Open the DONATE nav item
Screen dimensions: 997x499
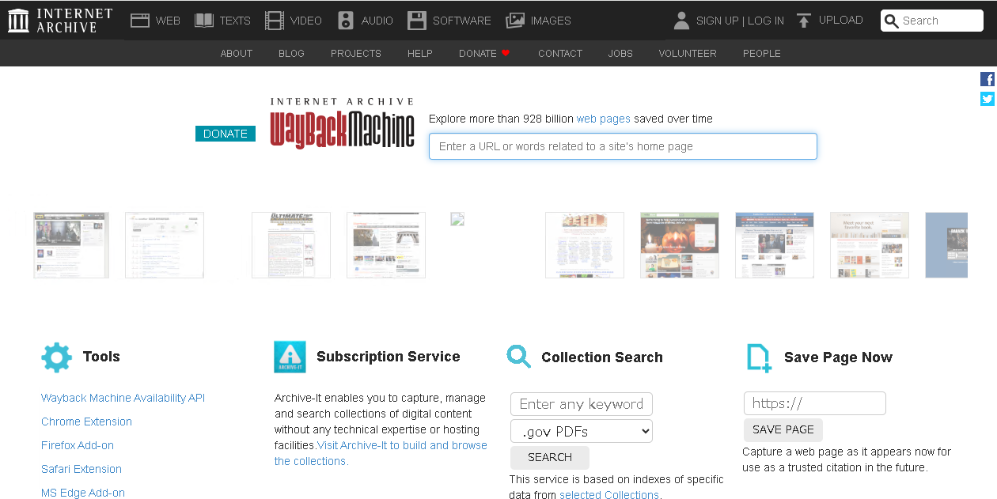(x=478, y=53)
